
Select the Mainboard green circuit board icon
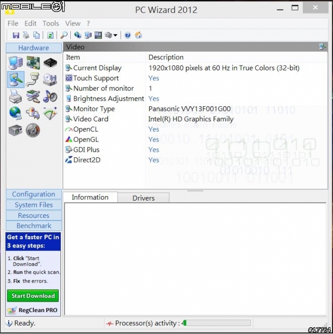point(33,63)
